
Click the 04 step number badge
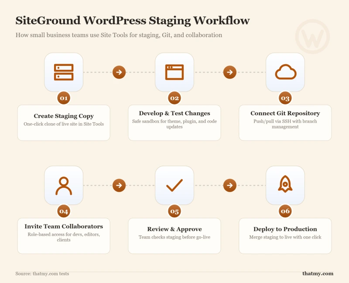pos(64,211)
